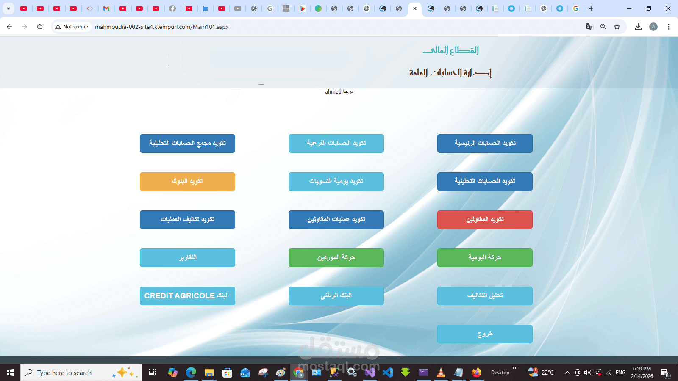Open Paint from taskbar
678x381 pixels.
(281, 373)
